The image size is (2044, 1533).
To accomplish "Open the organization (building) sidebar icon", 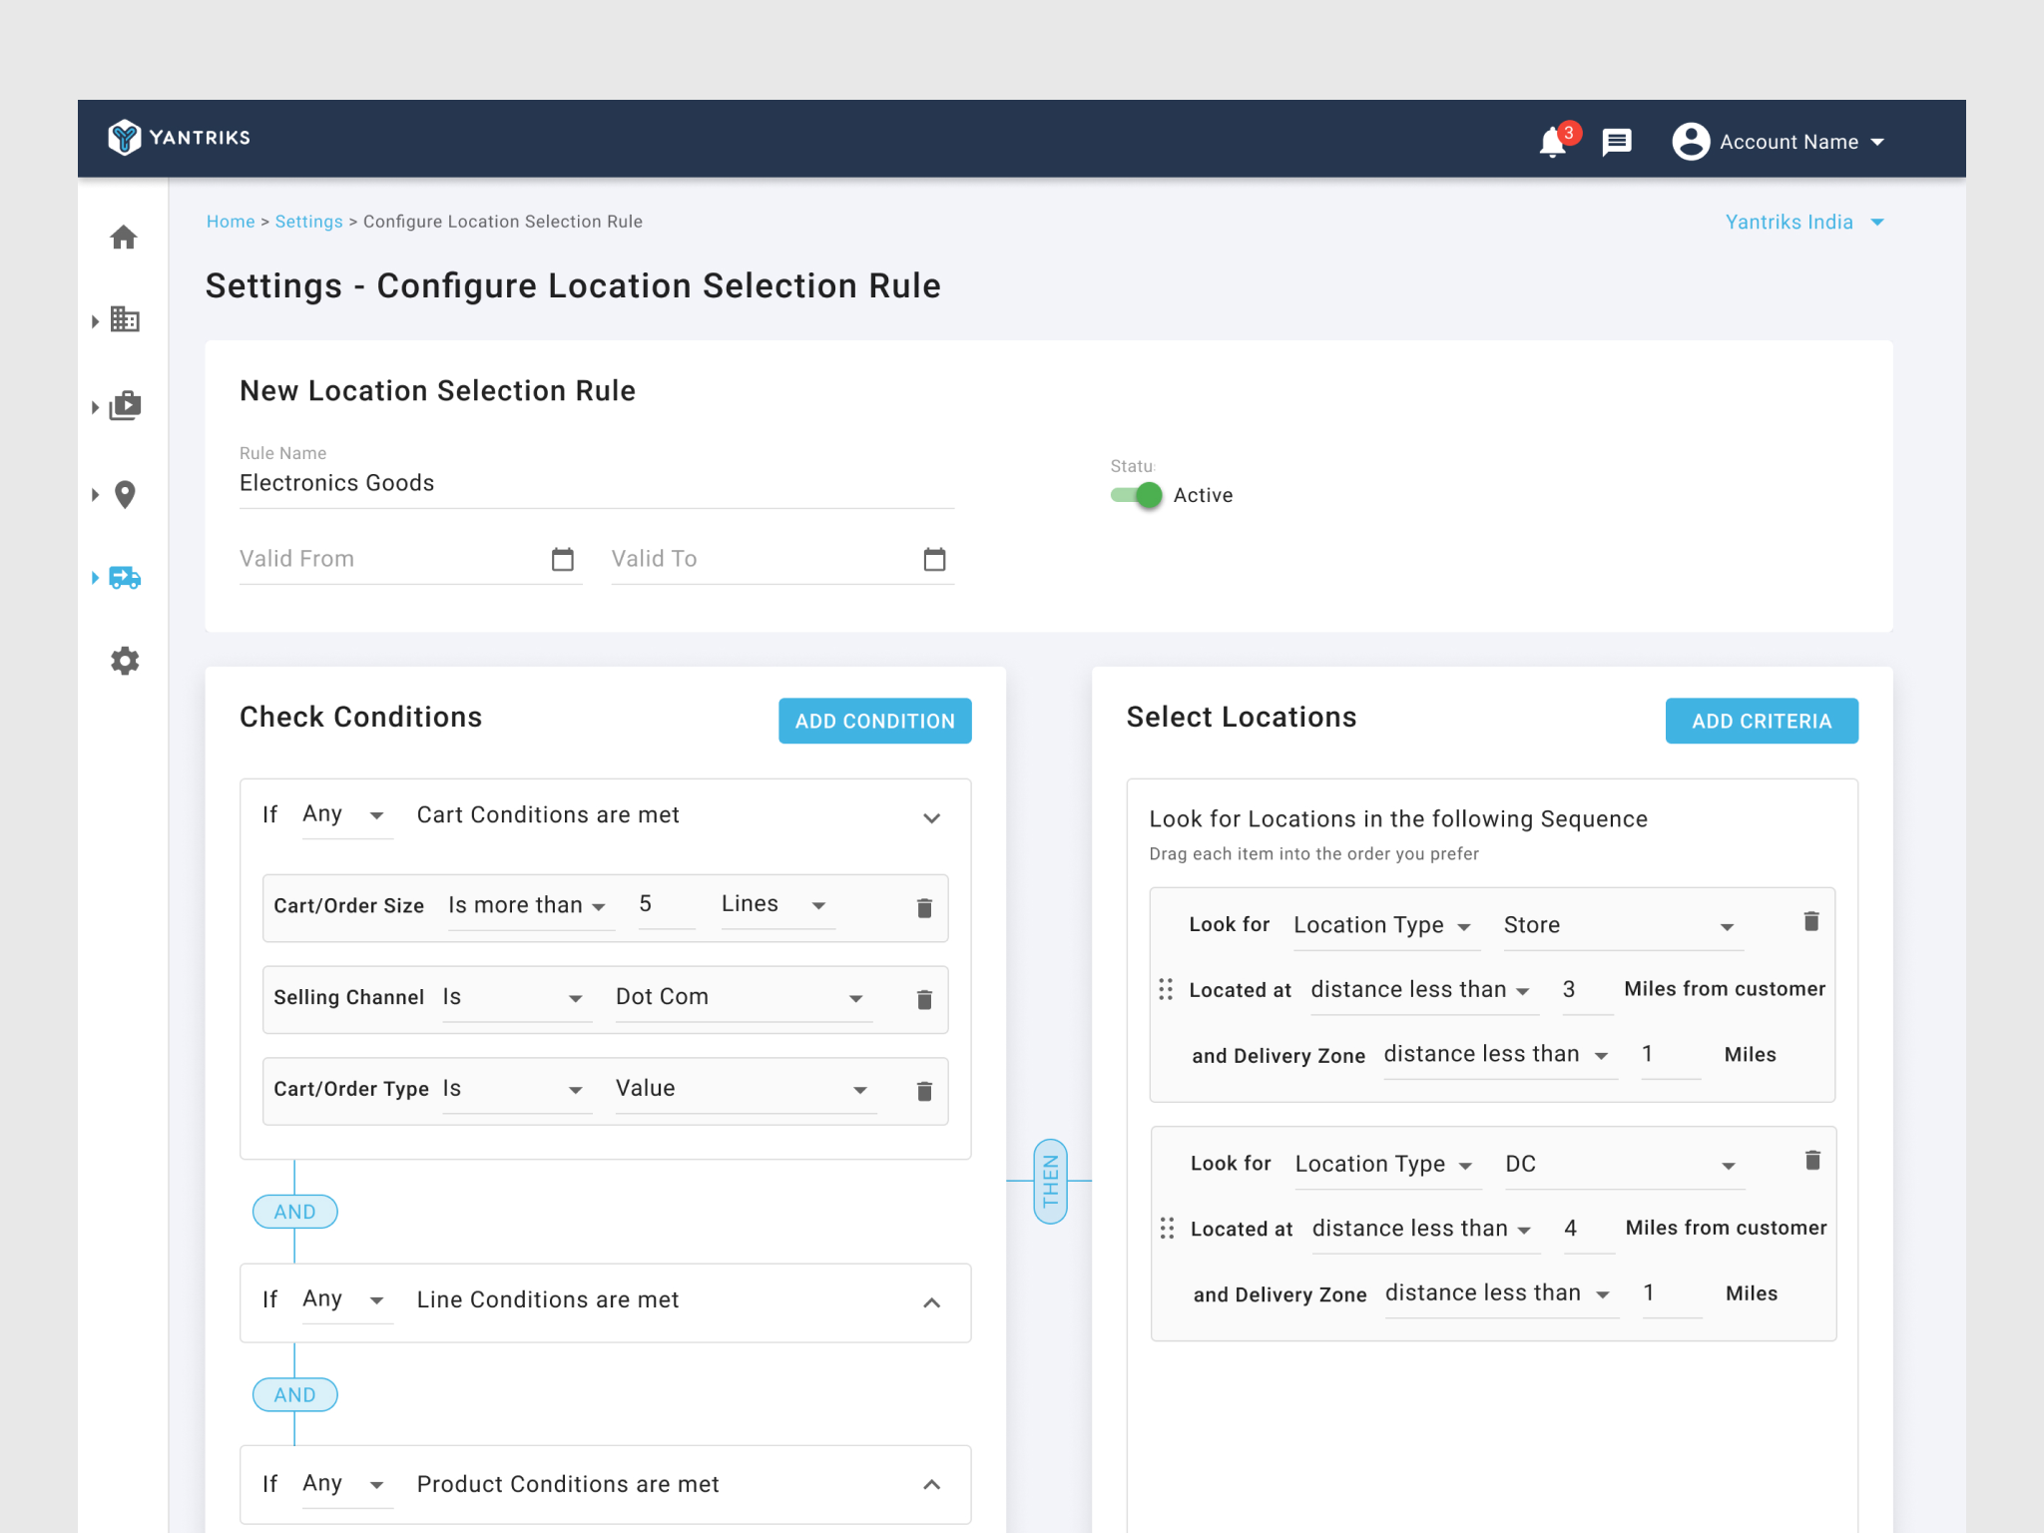I will click(124, 320).
